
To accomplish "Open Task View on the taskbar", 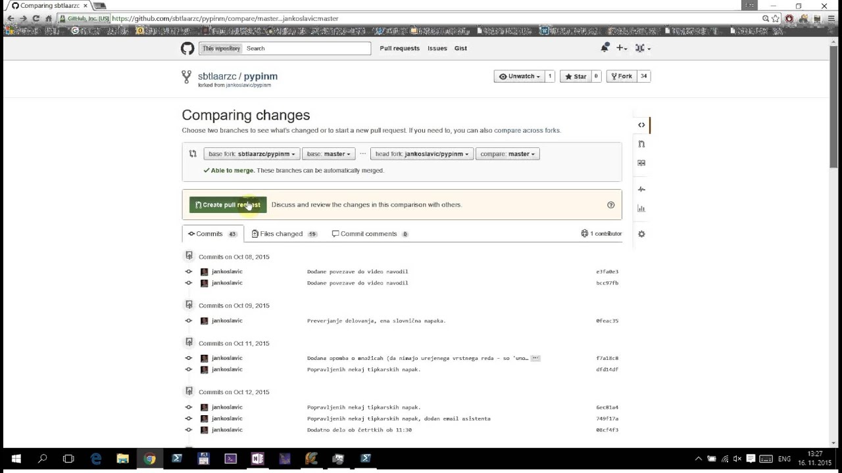I will 68,459.
